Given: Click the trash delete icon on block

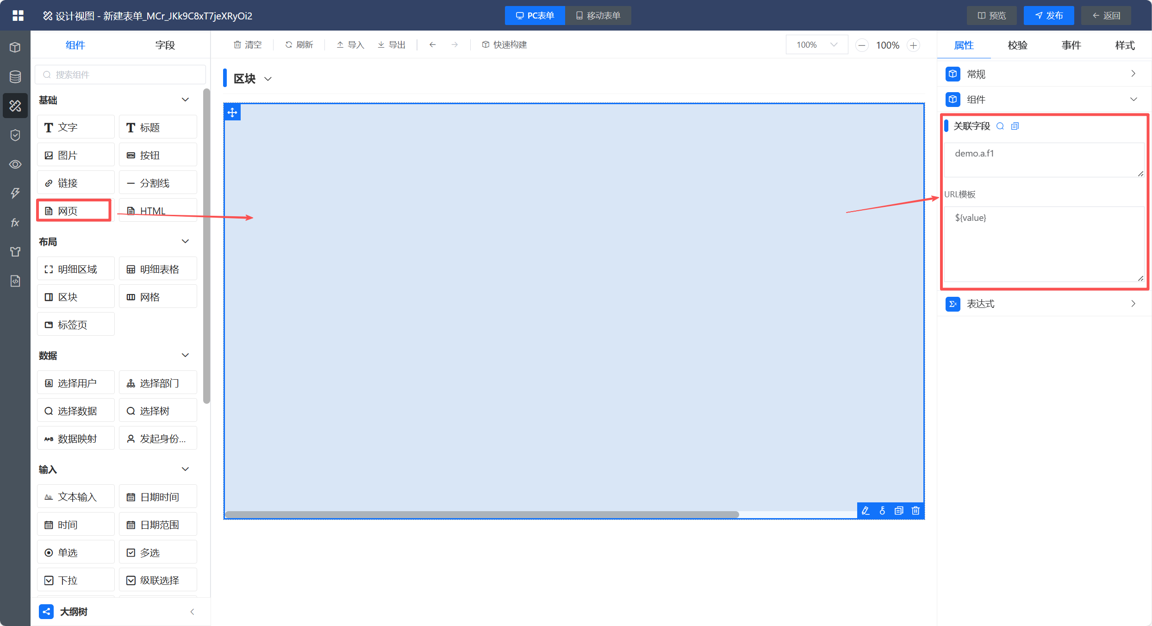Looking at the screenshot, I should pyautogui.click(x=915, y=511).
